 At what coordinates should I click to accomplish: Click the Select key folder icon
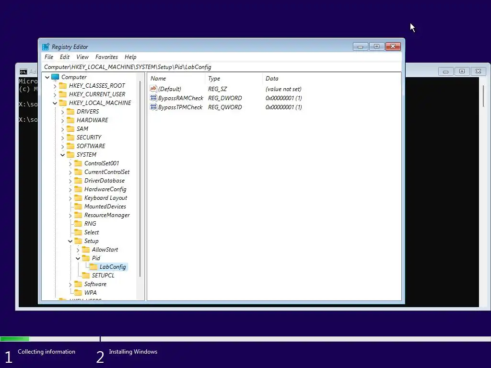[x=78, y=232]
